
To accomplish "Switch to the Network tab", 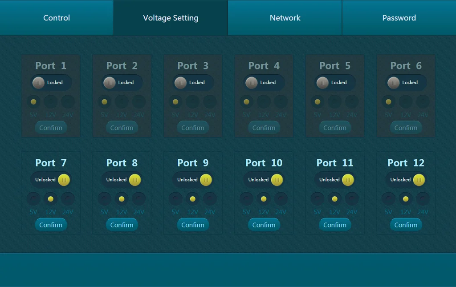I will pyautogui.click(x=285, y=18).
